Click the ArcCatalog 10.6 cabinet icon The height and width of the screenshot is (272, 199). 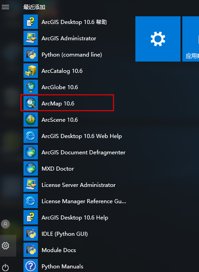(31, 71)
